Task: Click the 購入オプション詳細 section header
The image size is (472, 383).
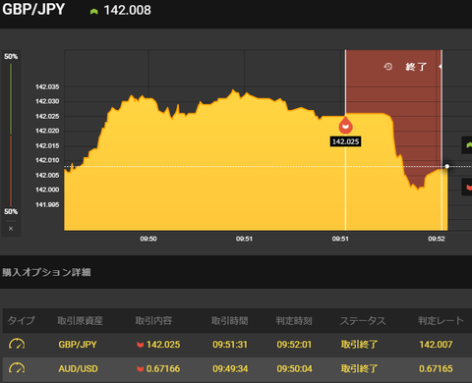Action: [x=46, y=272]
